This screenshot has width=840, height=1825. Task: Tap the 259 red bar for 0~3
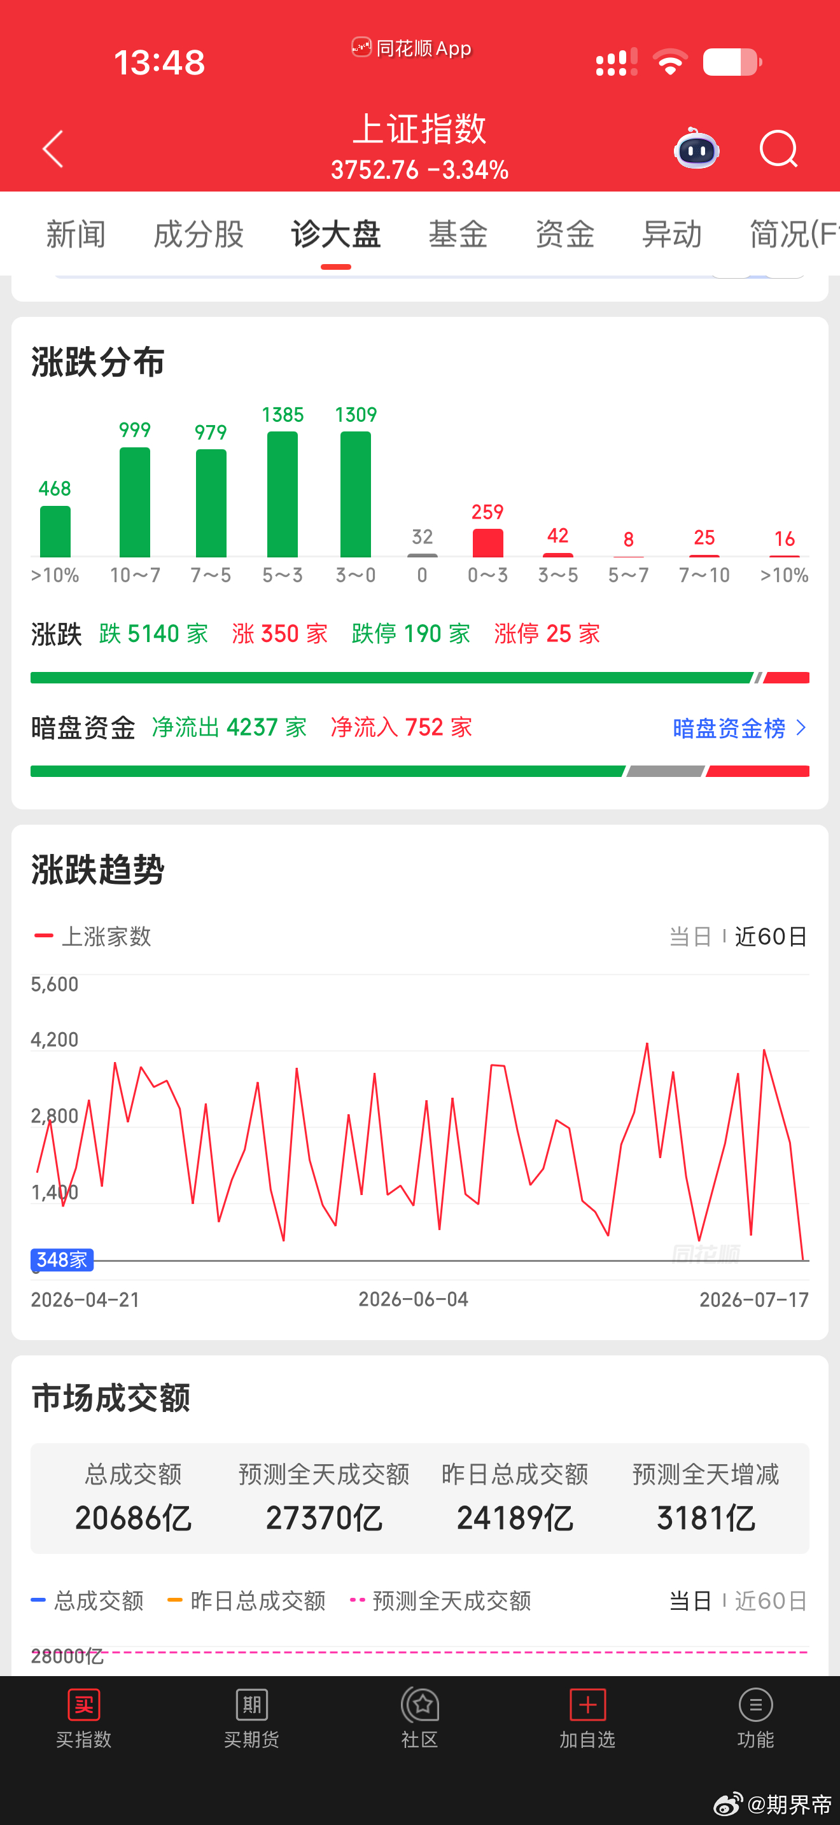click(488, 543)
